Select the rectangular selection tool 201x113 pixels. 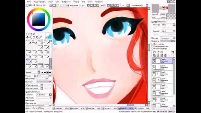[x=27, y=34]
